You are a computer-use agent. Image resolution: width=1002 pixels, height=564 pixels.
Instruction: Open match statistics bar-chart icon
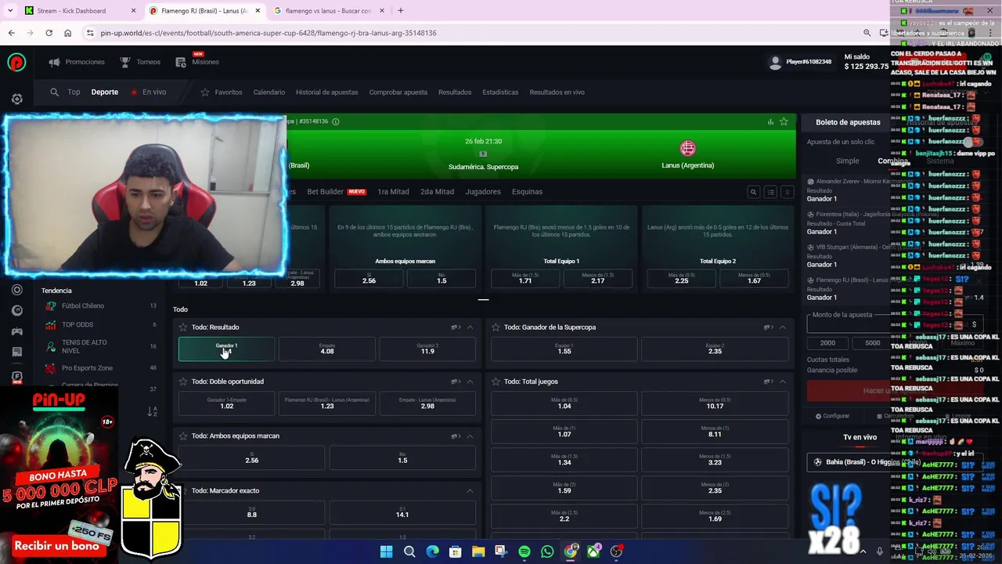770,121
